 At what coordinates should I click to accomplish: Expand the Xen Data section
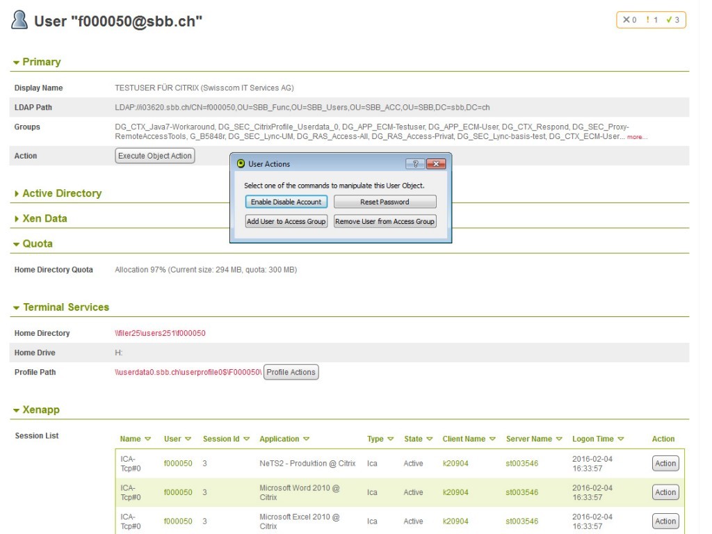point(17,219)
